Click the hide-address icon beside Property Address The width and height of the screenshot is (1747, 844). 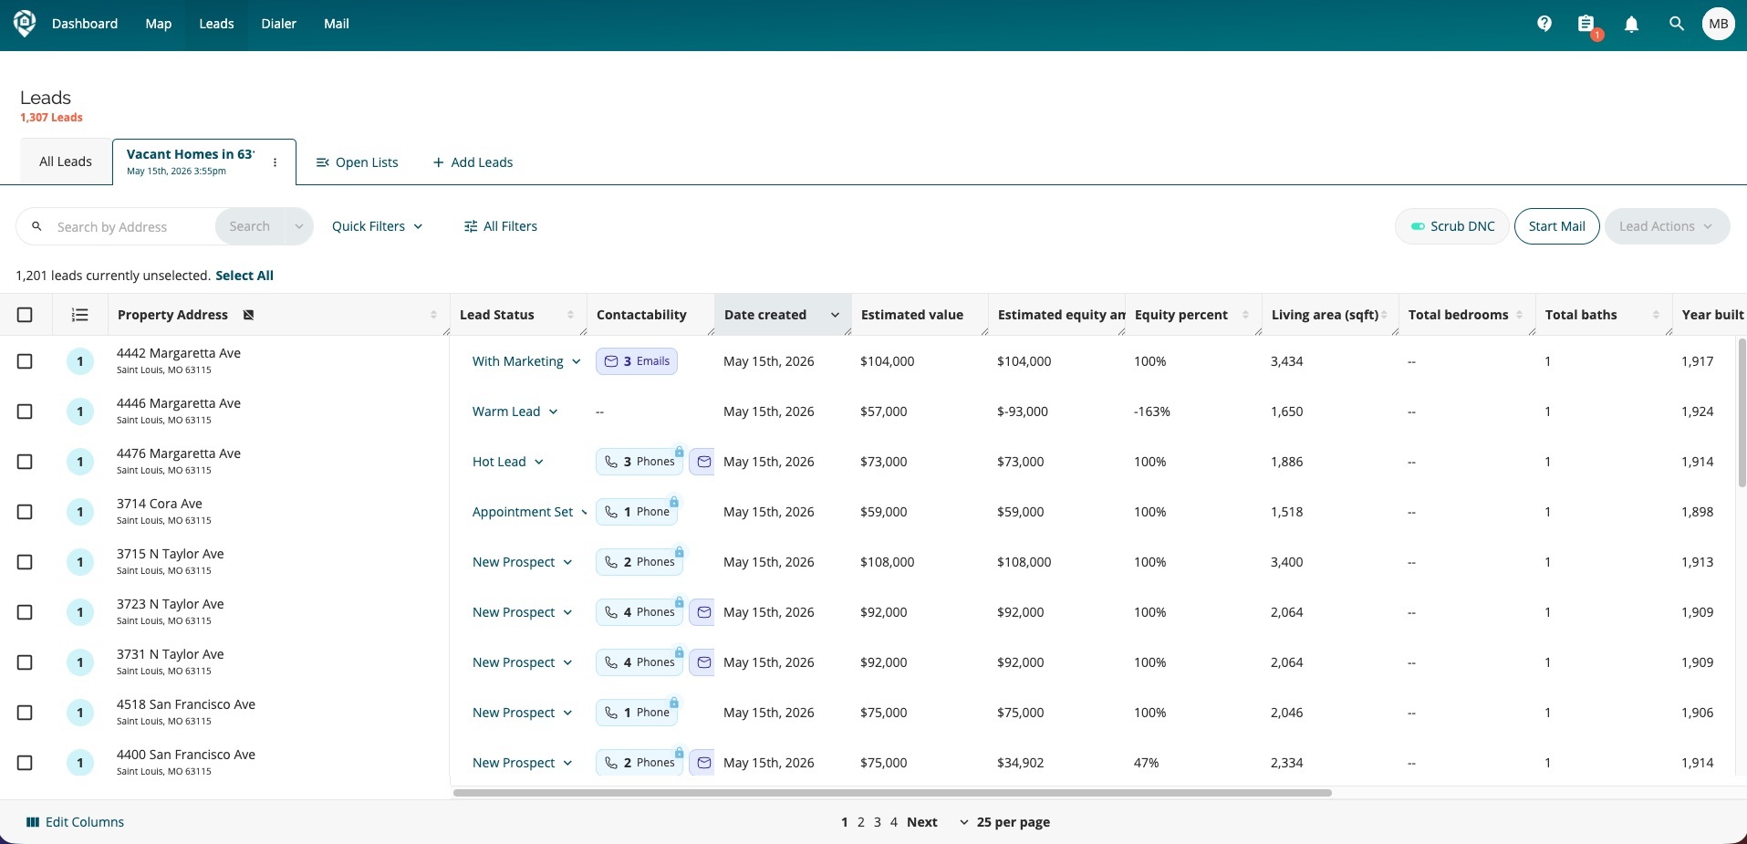[248, 315]
